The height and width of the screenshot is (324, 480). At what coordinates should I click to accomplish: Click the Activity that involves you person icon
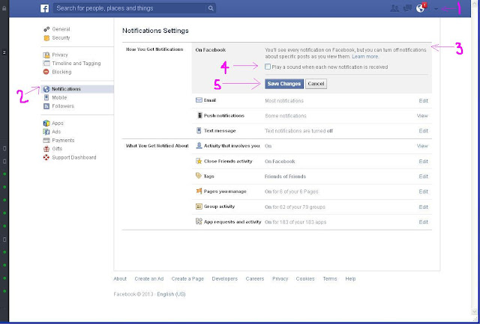click(199, 146)
